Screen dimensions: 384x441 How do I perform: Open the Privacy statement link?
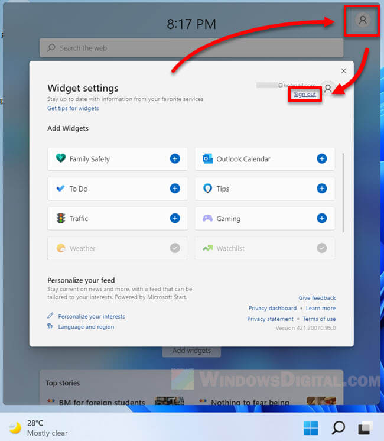[x=270, y=319]
